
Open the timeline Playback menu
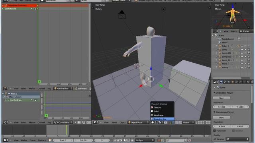(x=42, y=140)
